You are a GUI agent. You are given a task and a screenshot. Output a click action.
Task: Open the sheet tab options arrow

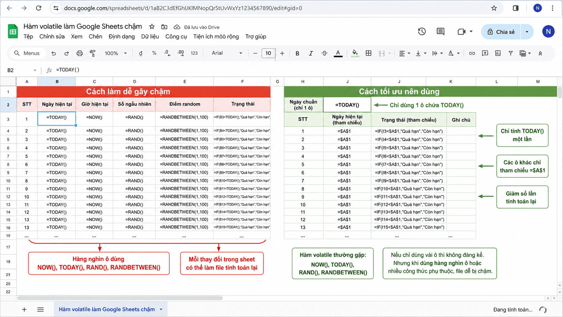click(161, 310)
